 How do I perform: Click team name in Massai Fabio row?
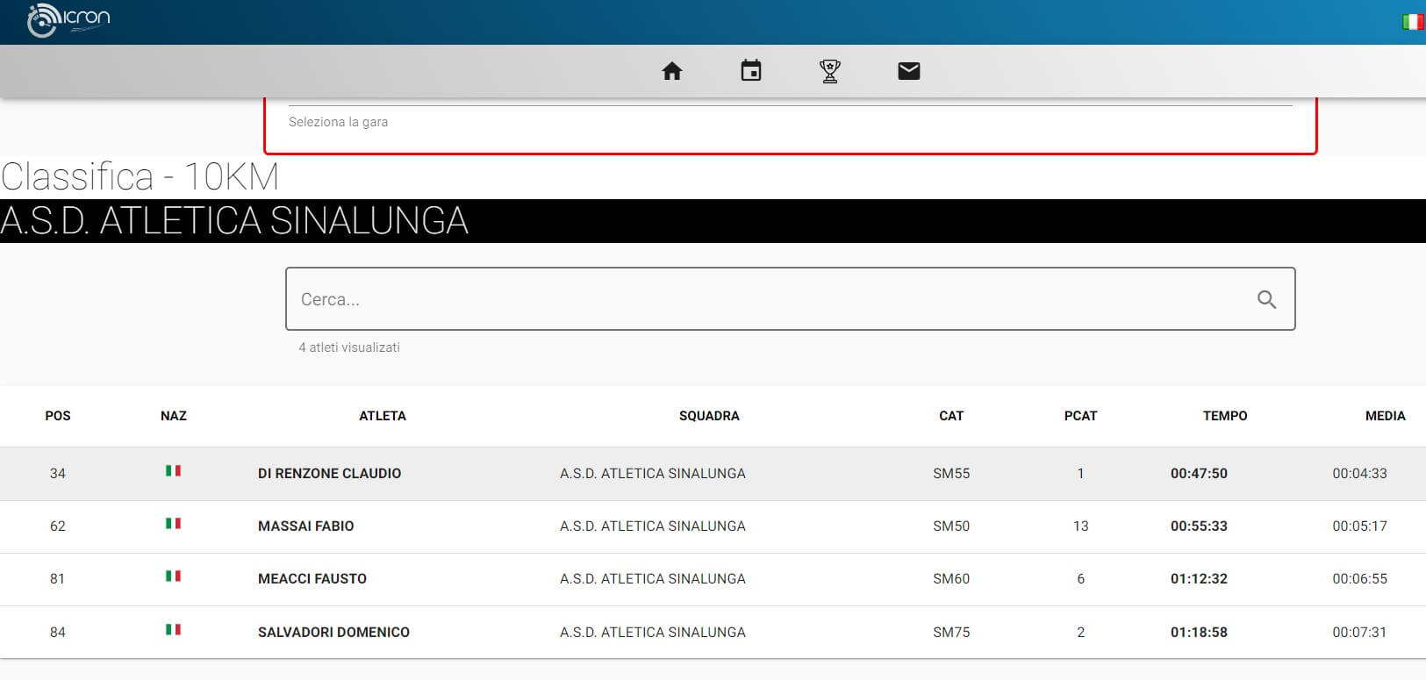pos(653,526)
